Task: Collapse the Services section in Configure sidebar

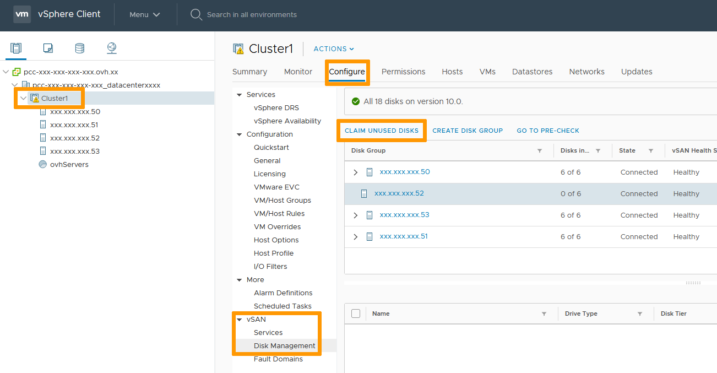Action: click(x=240, y=94)
